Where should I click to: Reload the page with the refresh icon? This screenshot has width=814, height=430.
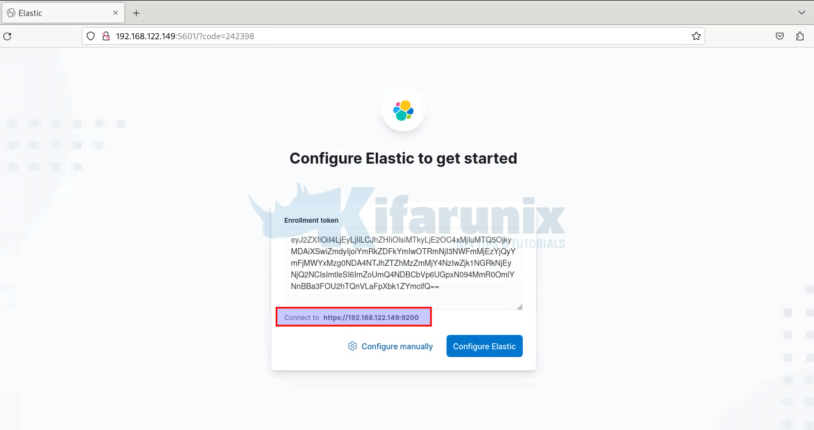[7, 36]
